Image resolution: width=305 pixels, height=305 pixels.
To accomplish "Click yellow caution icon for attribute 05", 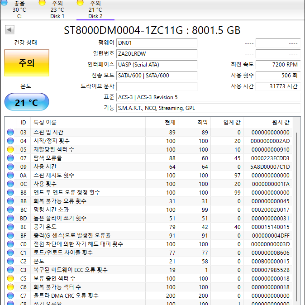I will coord(10,149).
